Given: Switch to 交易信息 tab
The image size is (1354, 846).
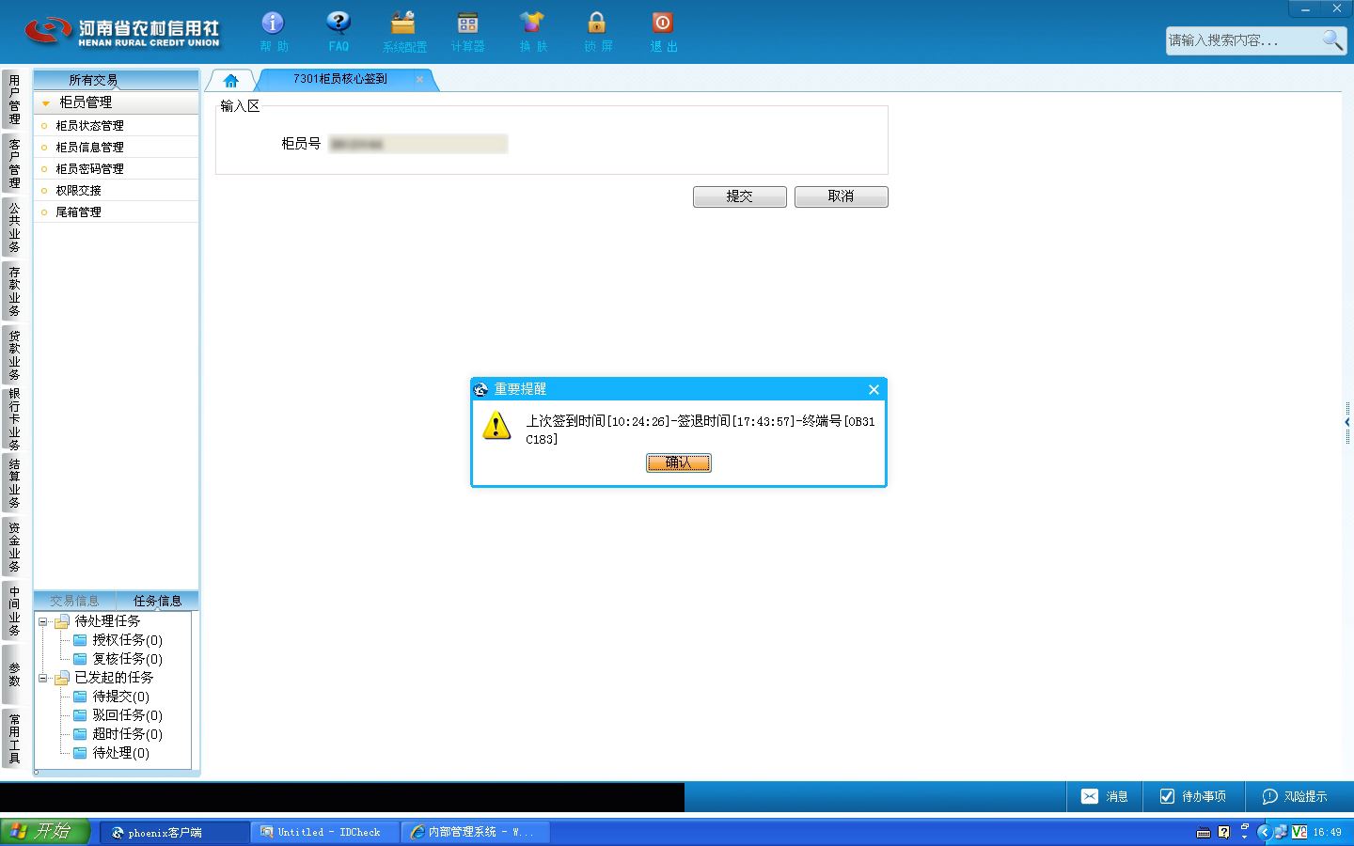Looking at the screenshot, I should (x=74, y=601).
